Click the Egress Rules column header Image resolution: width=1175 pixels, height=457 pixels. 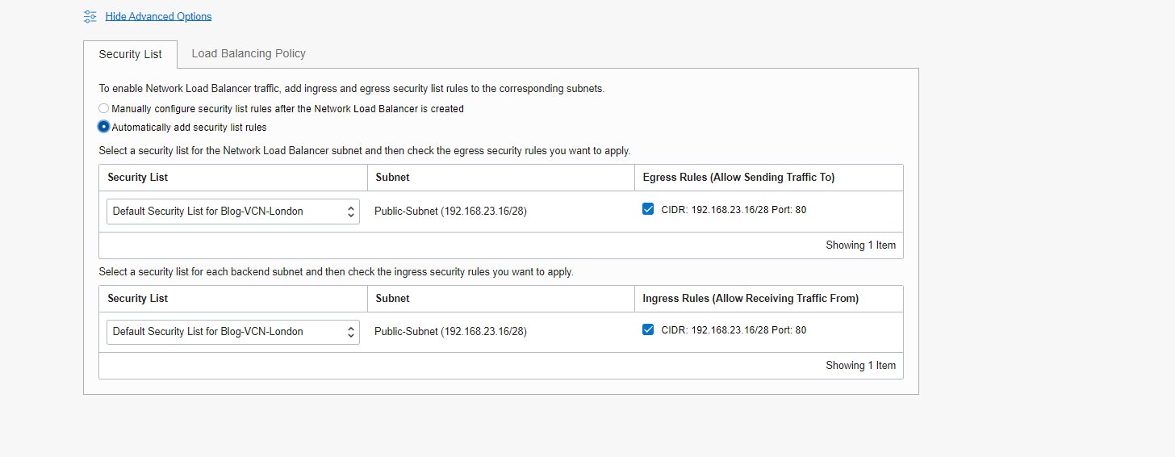pos(738,178)
